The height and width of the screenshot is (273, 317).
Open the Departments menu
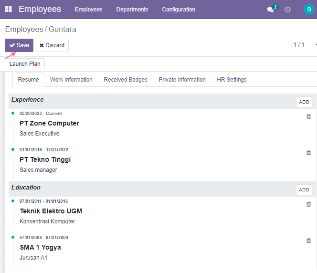tap(132, 10)
